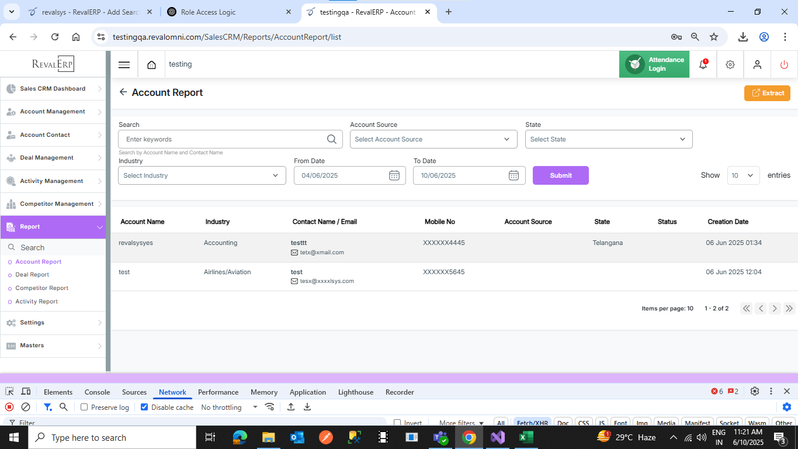Image resolution: width=798 pixels, height=449 pixels.
Task: Open the notifications bell icon
Action: coord(703,64)
